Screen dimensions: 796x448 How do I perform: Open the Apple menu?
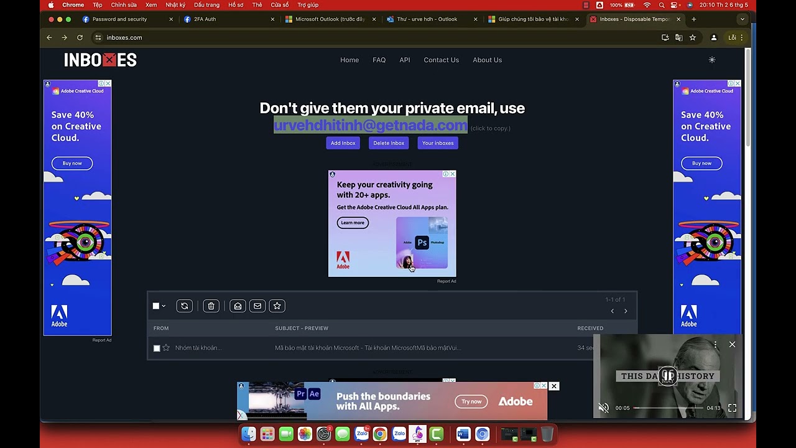click(x=51, y=5)
